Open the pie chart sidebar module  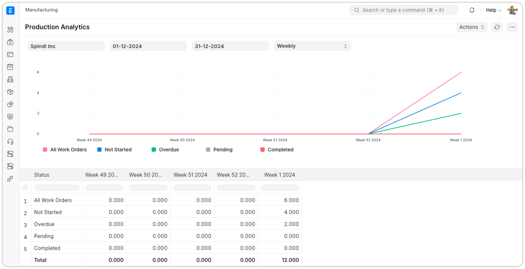pyautogui.click(x=10, y=104)
